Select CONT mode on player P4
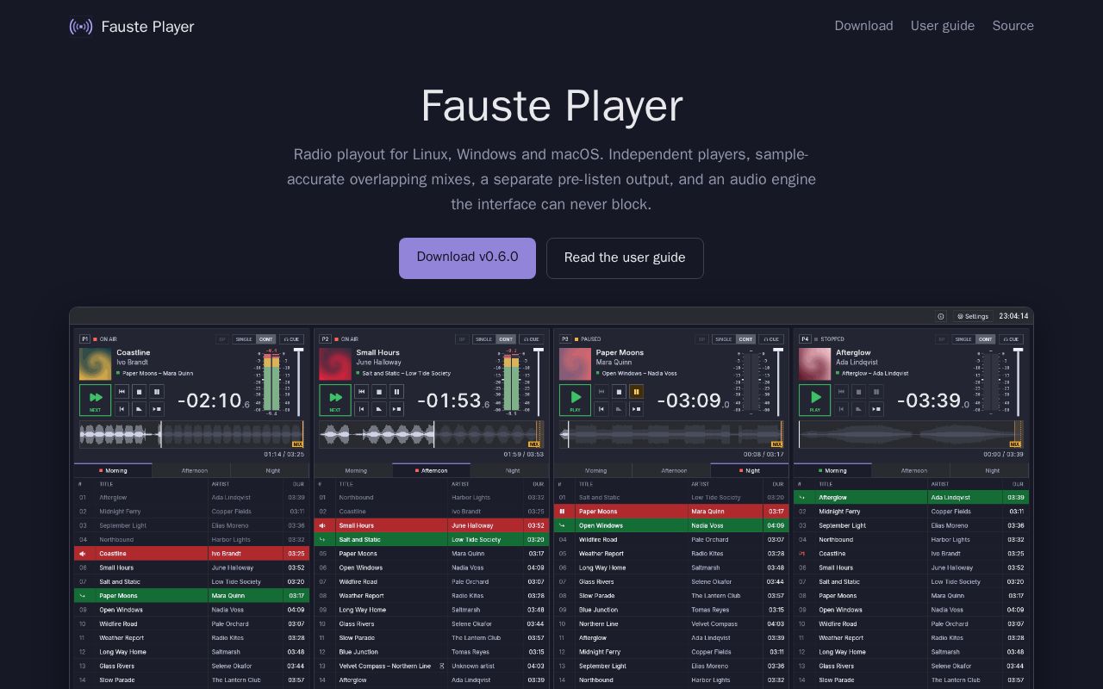Image resolution: width=1103 pixels, height=689 pixels. click(x=986, y=339)
